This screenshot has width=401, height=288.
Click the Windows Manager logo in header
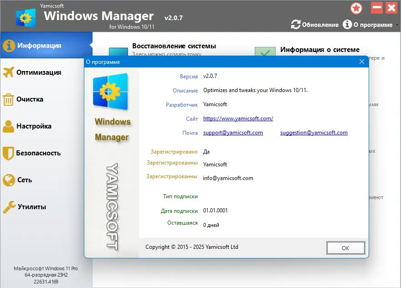coord(26,18)
